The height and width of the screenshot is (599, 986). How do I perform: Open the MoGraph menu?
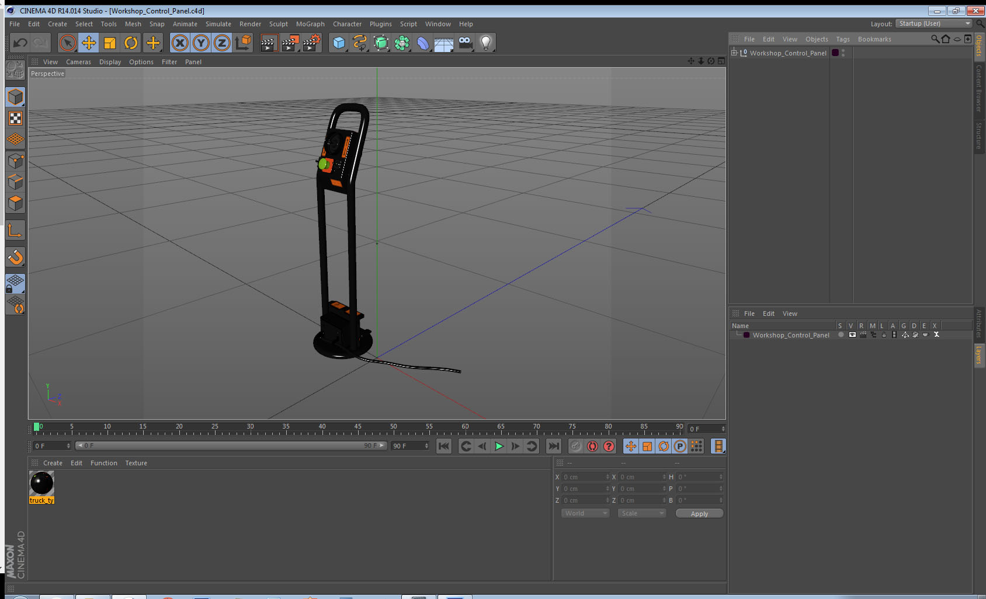pos(310,24)
